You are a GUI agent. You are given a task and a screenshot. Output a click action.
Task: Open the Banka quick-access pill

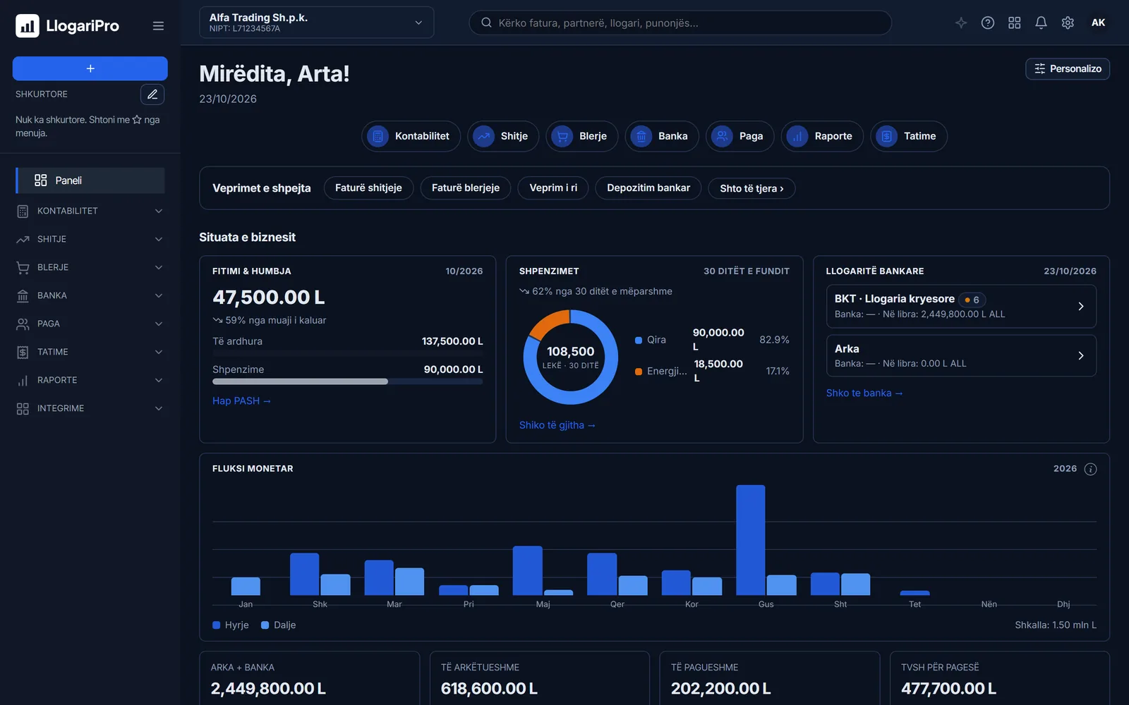[x=662, y=136]
